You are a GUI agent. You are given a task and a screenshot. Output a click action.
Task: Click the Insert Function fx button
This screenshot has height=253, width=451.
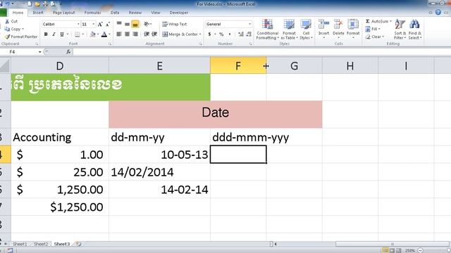pos(68,52)
